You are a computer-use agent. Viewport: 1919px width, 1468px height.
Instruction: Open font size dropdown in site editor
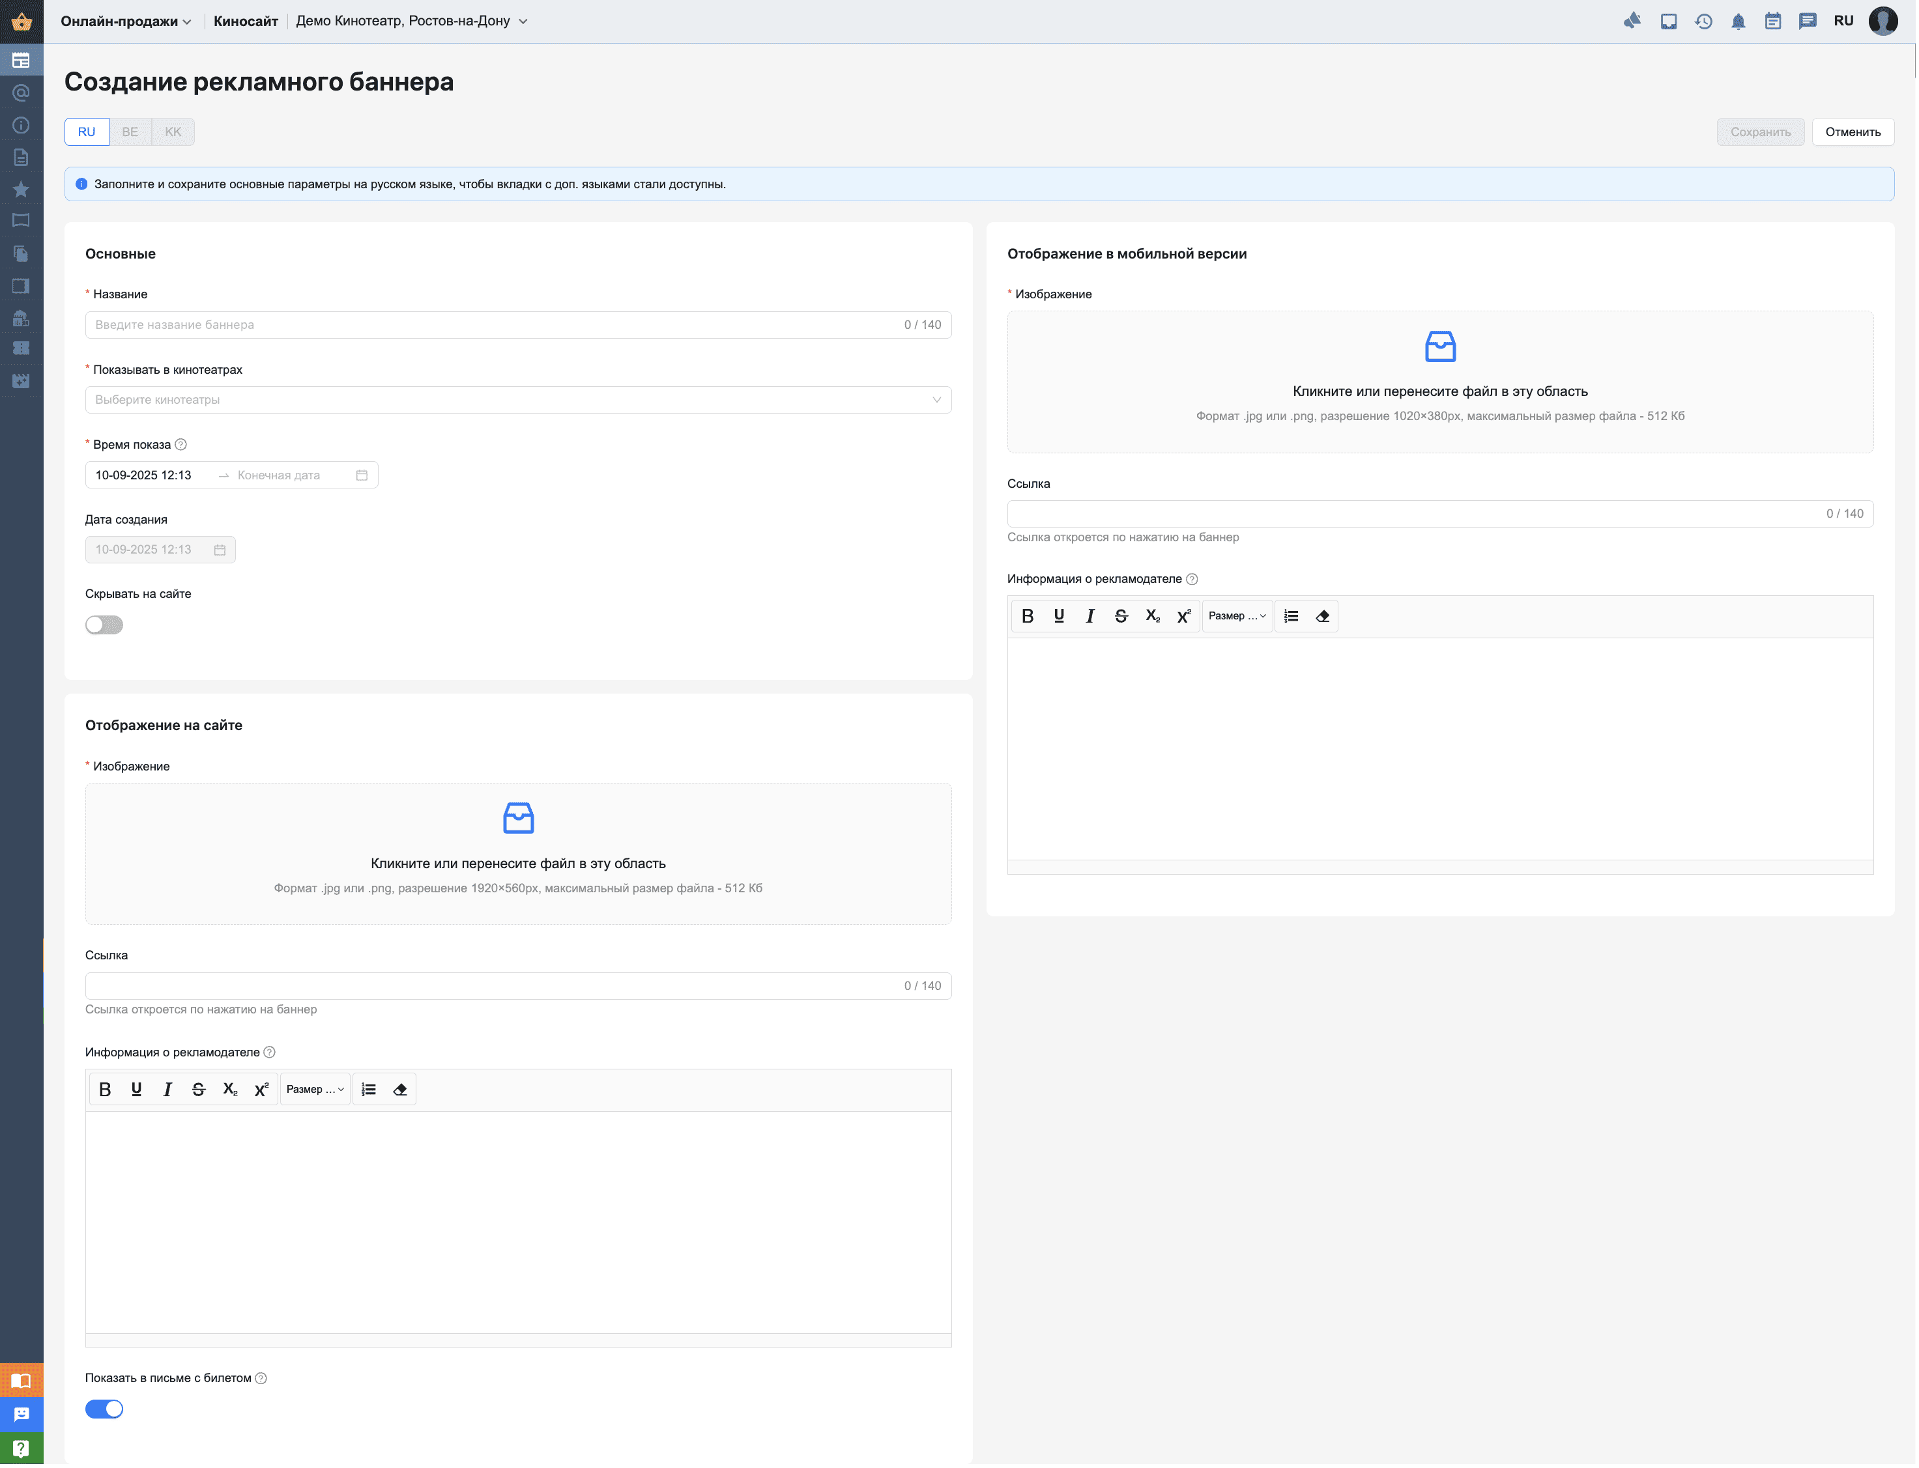coord(315,1090)
